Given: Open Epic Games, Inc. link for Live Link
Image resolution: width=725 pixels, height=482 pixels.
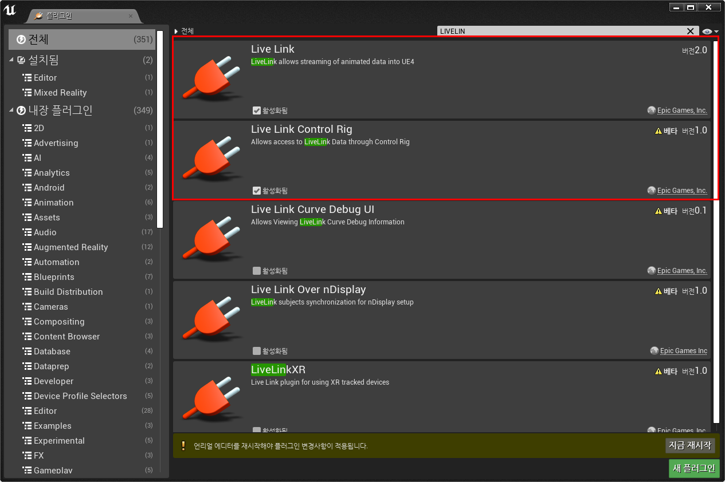Looking at the screenshot, I should click(x=682, y=110).
